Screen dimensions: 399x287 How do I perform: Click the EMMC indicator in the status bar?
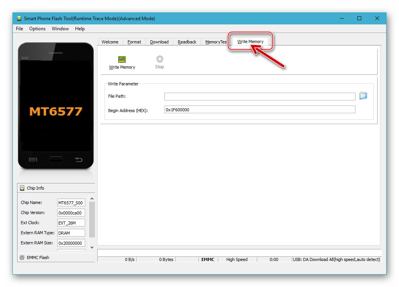click(208, 259)
